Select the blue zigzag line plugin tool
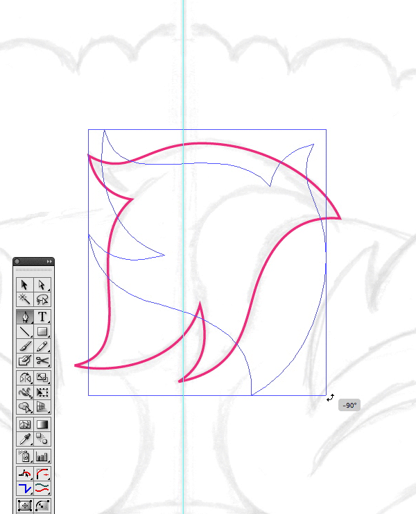The height and width of the screenshot is (514, 416). 25,488
